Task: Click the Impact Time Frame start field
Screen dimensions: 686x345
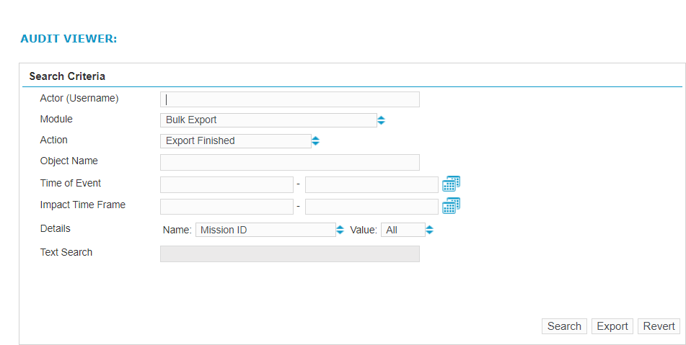Action: (227, 207)
